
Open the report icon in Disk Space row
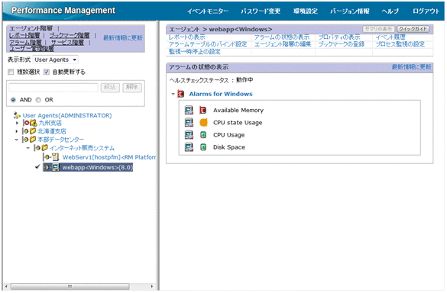point(189,147)
